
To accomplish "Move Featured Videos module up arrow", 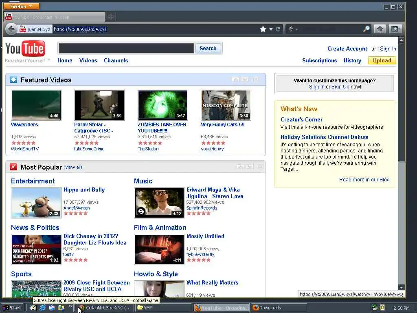I will [235, 79].
